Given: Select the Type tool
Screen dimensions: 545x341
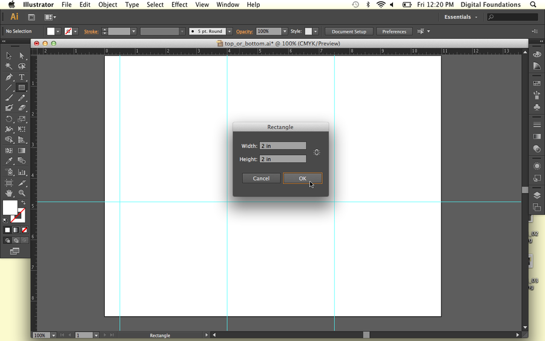Looking at the screenshot, I should pyautogui.click(x=22, y=77).
